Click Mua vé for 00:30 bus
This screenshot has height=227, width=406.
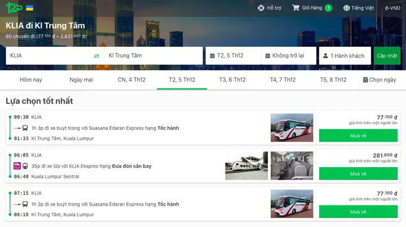[358, 136]
